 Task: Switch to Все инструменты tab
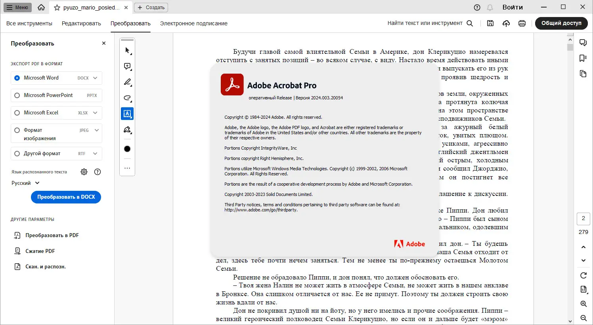pos(29,23)
